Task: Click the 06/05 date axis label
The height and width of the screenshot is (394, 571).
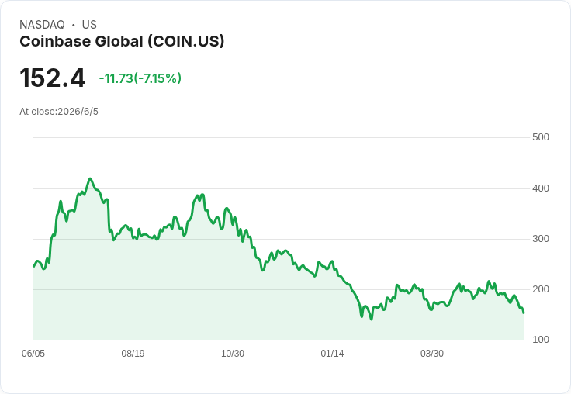Action: coord(33,354)
